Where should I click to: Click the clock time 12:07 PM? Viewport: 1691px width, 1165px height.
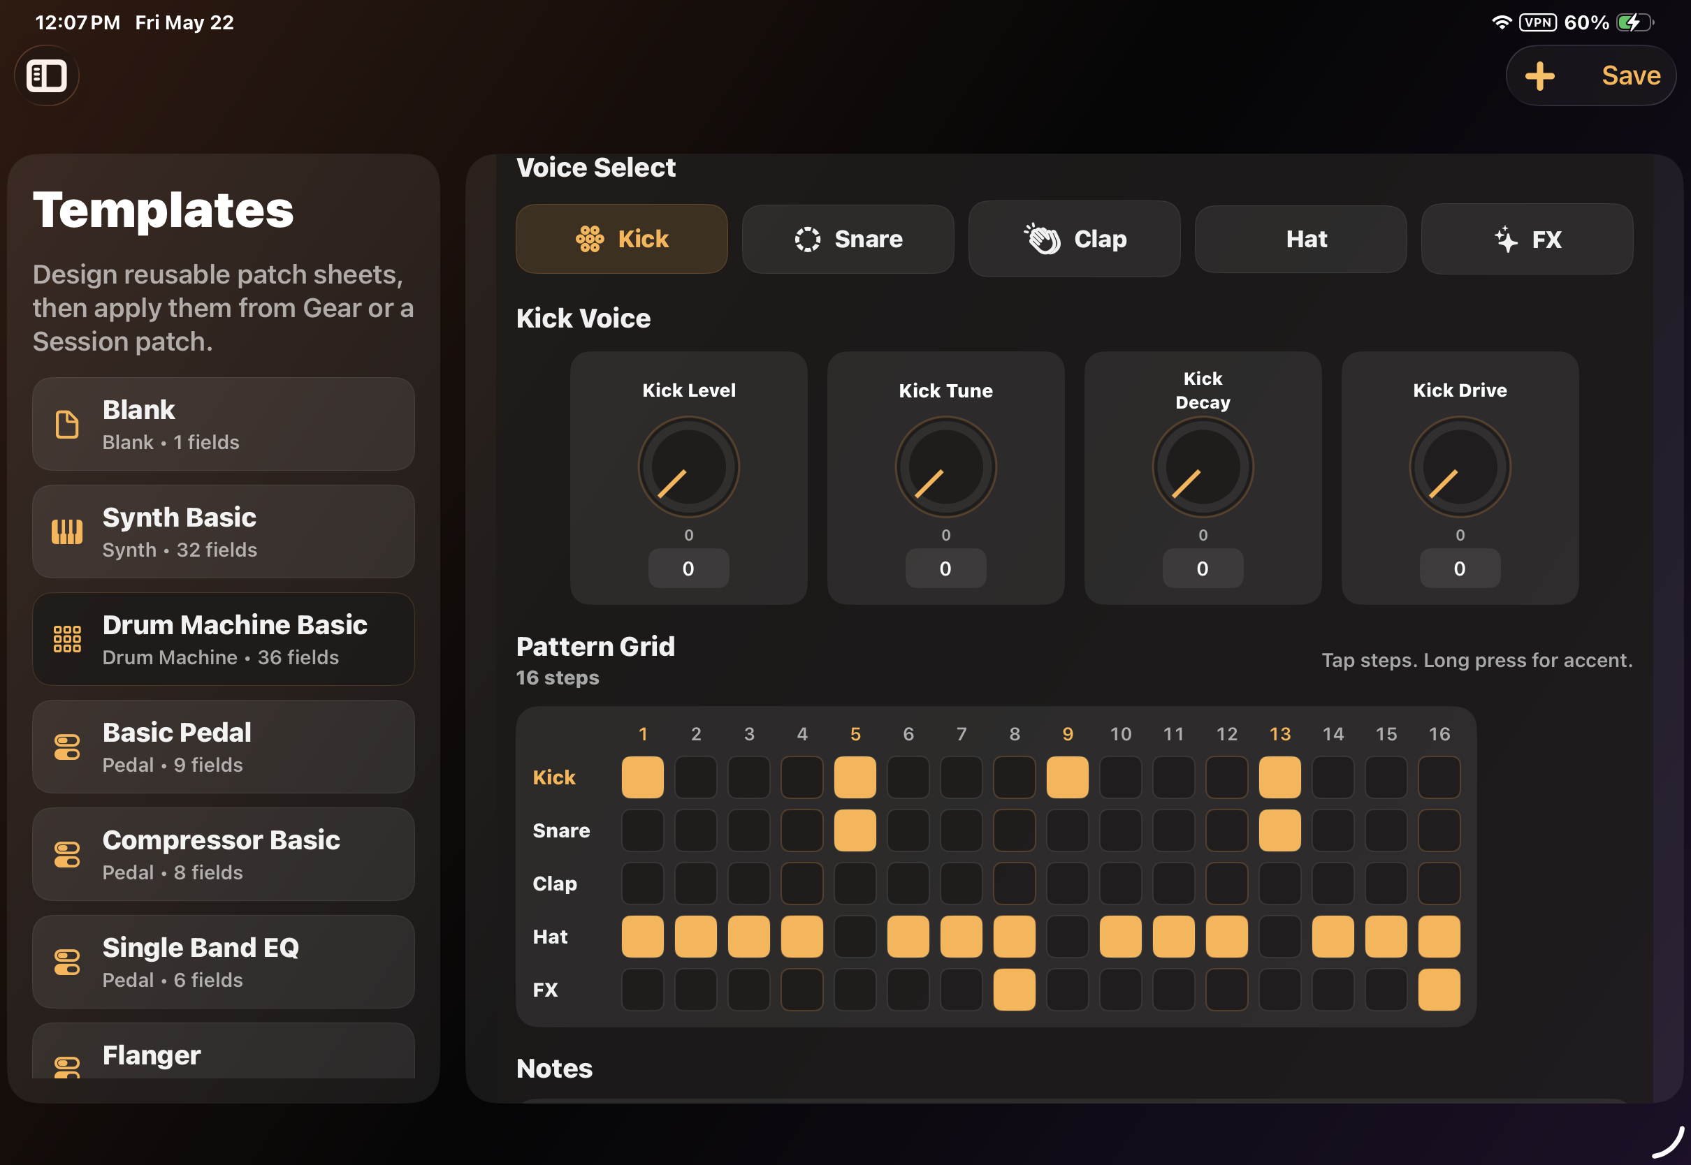click(78, 22)
